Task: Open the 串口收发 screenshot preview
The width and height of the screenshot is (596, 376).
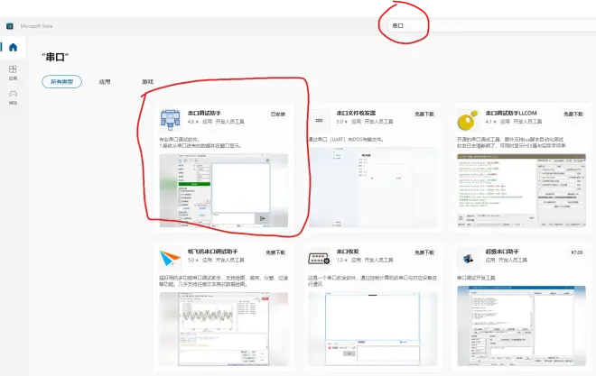Action: 372,329
